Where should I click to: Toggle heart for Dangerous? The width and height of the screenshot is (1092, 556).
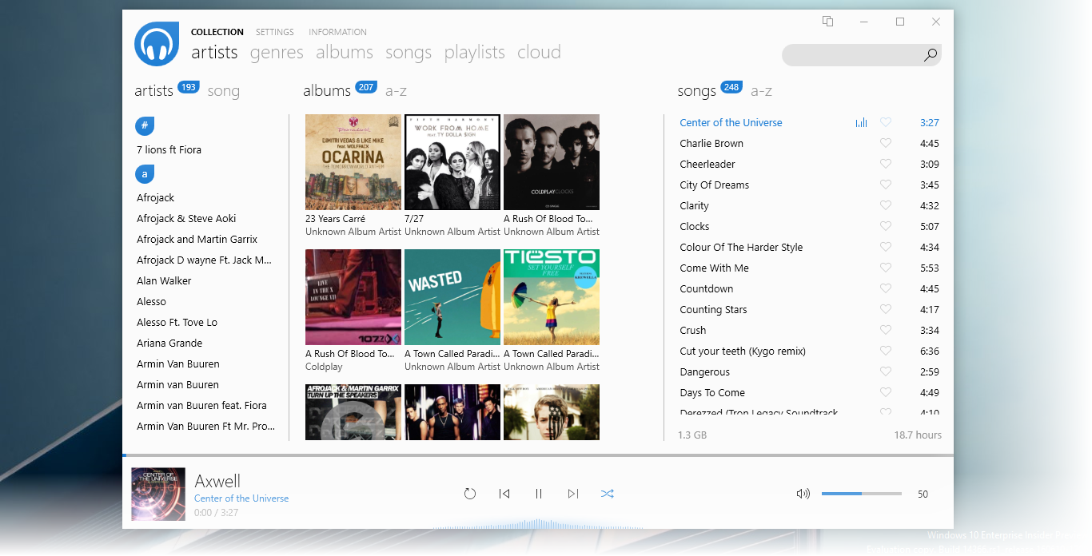pyautogui.click(x=885, y=371)
